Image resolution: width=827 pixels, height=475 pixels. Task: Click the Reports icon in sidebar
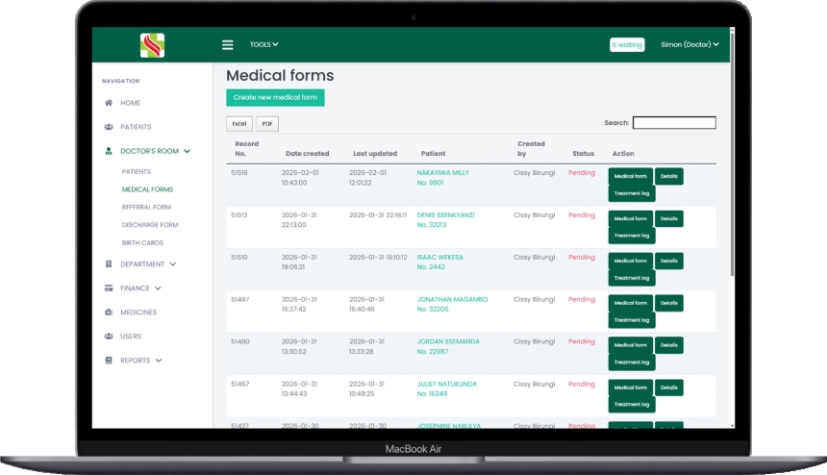coord(109,361)
